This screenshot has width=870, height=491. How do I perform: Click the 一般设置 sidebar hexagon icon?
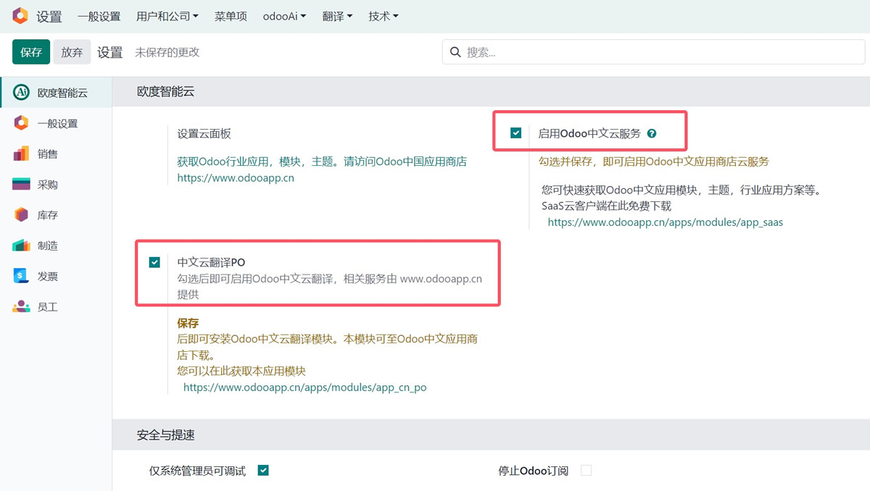22,123
